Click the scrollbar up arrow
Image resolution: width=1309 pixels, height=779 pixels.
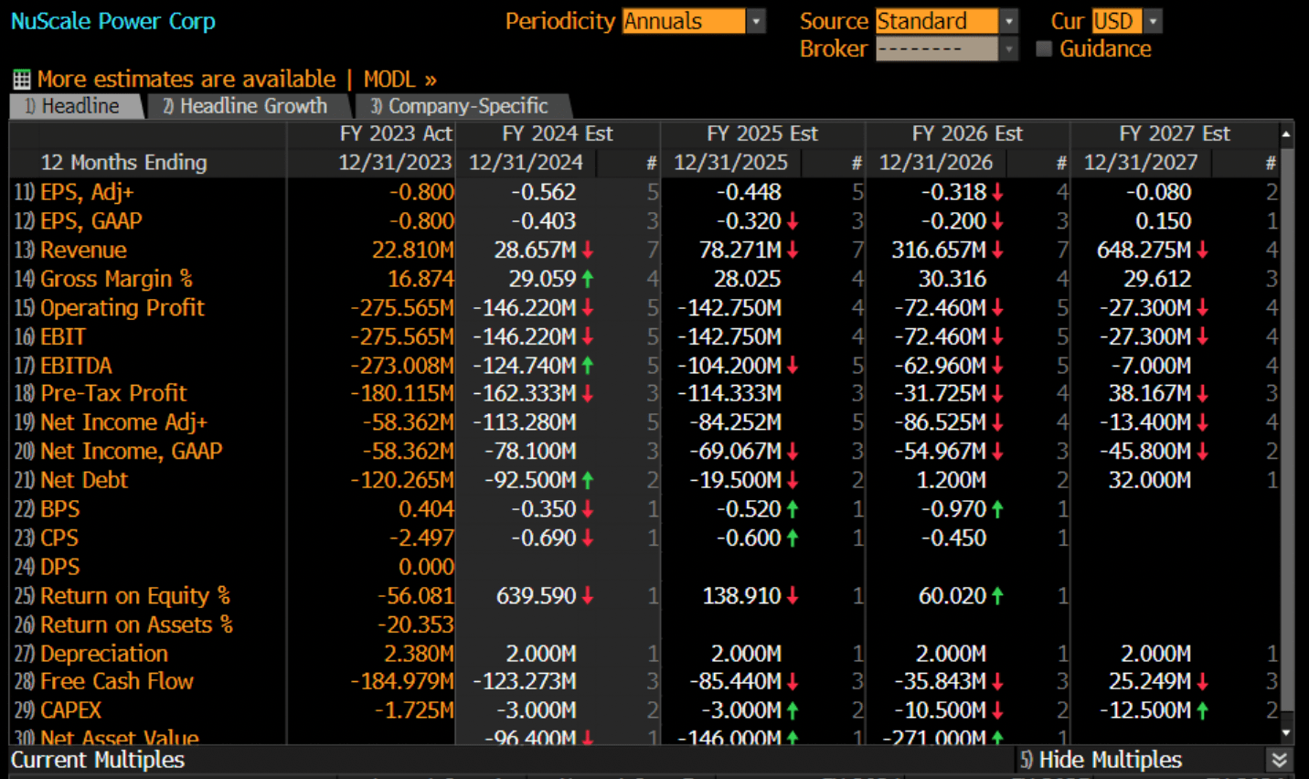click(x=1286, y=133)
